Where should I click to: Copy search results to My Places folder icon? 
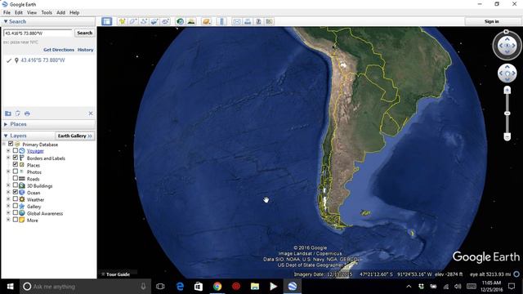click(x=8, y=114)
